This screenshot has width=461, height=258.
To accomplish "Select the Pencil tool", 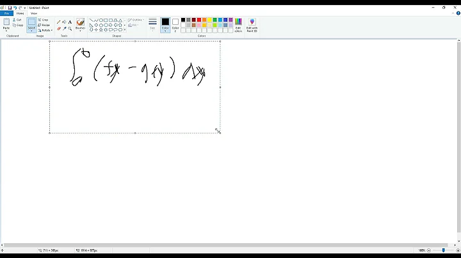I will point(59,22).
